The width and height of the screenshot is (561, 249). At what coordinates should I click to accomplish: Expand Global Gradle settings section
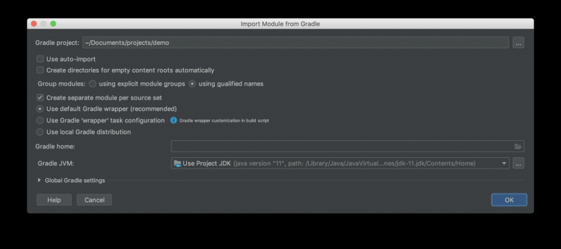click(x=39, y=180)
